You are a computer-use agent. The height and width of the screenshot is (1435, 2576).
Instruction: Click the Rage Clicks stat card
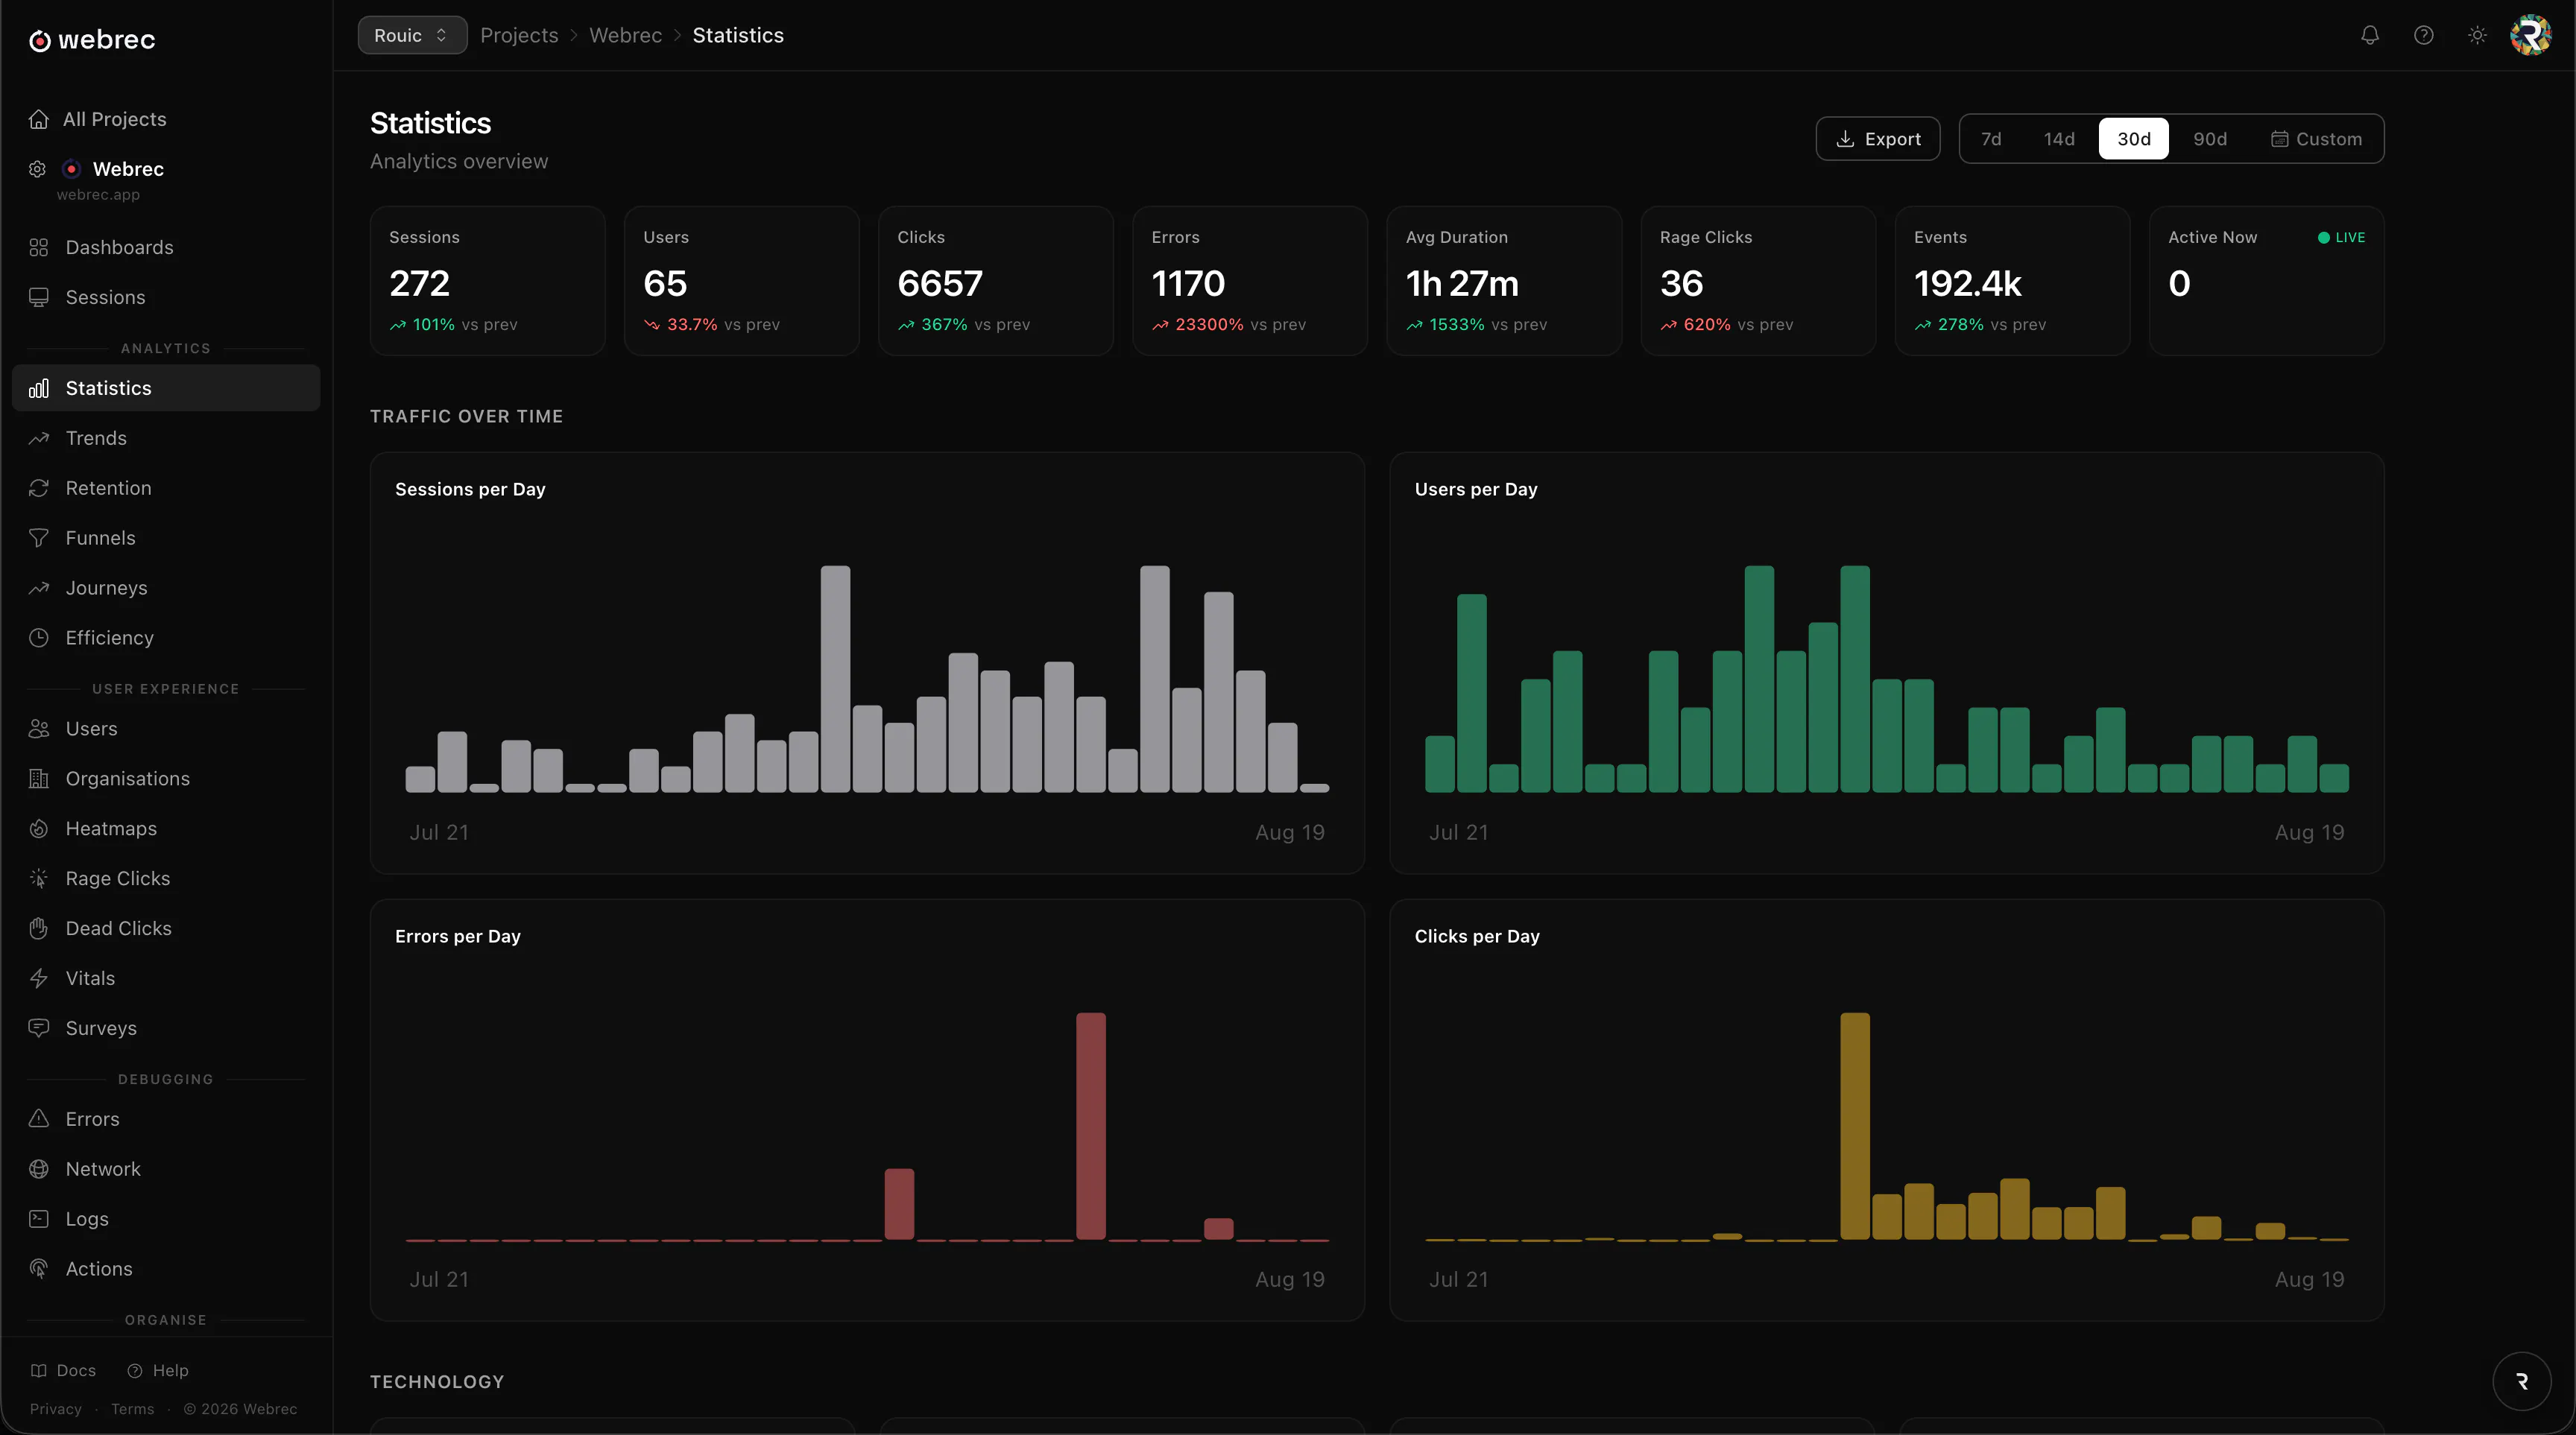(1758, 281)
